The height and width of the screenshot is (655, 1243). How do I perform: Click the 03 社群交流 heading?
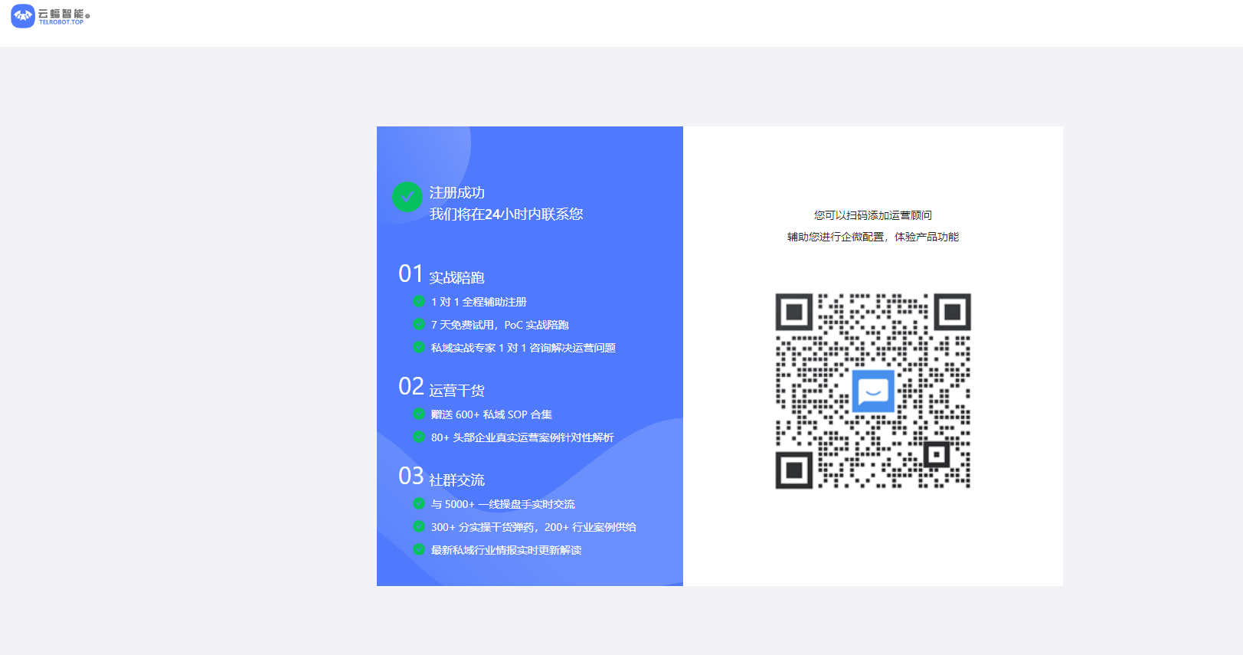(441, 477)
